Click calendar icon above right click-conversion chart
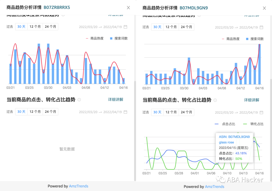The width and height of the screenshot is (272, 191). coord(261,112)
